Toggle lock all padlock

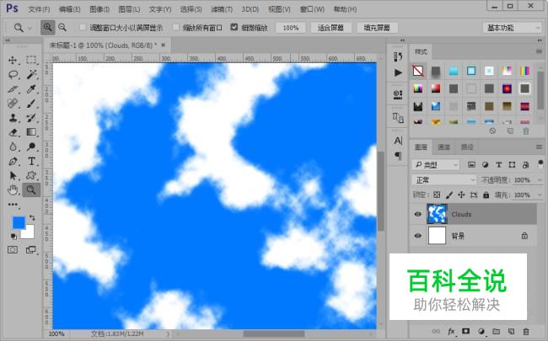coord(486,194)
